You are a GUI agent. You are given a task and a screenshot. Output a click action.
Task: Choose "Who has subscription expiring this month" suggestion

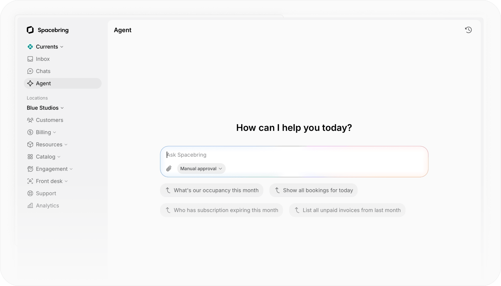click(x=221, y=210)
